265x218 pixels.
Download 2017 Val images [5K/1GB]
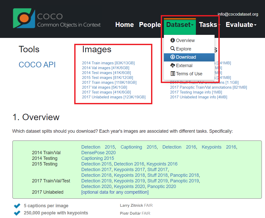[104, 87]
